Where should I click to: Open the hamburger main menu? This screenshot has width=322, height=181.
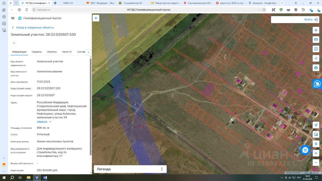click(x=13, y=18)
